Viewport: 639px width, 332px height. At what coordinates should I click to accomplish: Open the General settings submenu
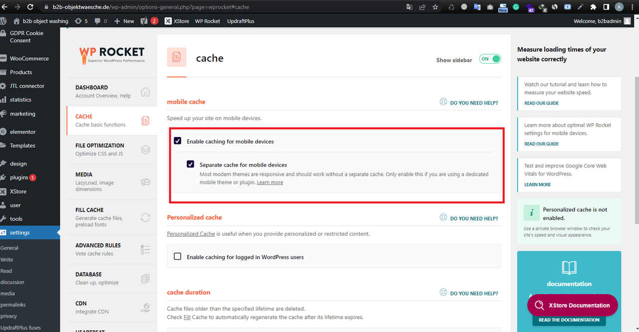click(x=9, y=248)
